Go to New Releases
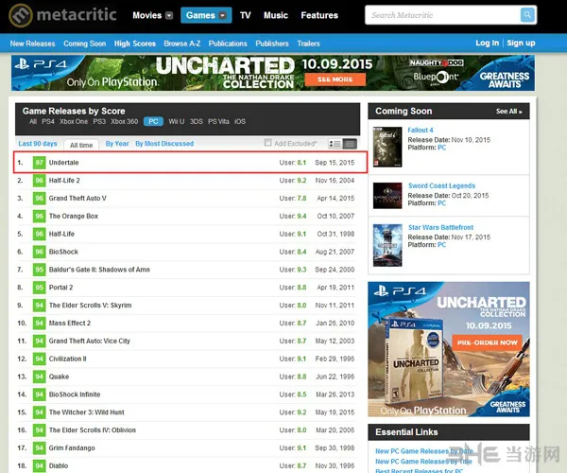 point(32,44)
